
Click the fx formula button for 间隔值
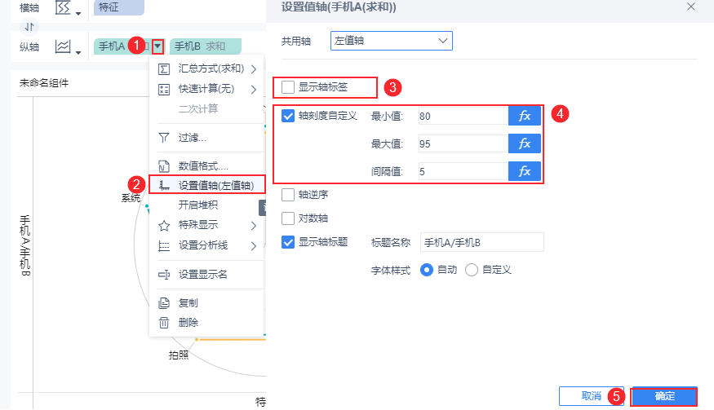coord(524,171)
